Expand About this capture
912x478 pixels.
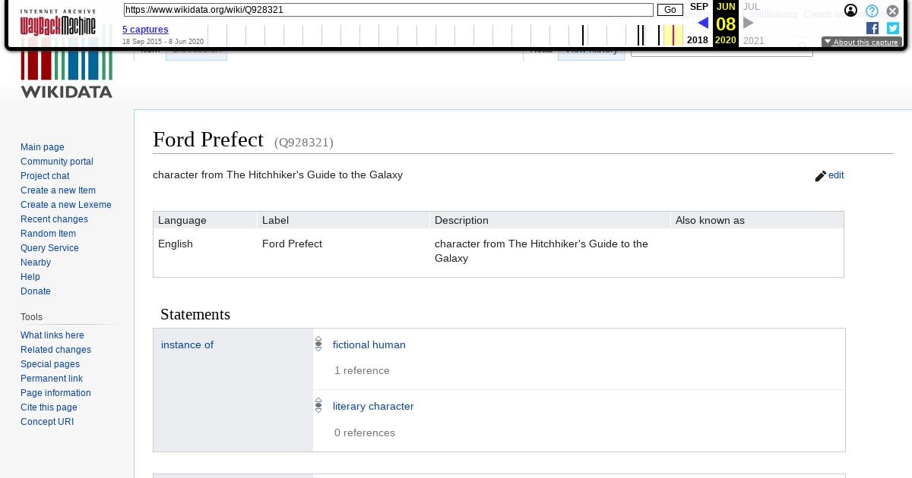click(x=861, y=42)
